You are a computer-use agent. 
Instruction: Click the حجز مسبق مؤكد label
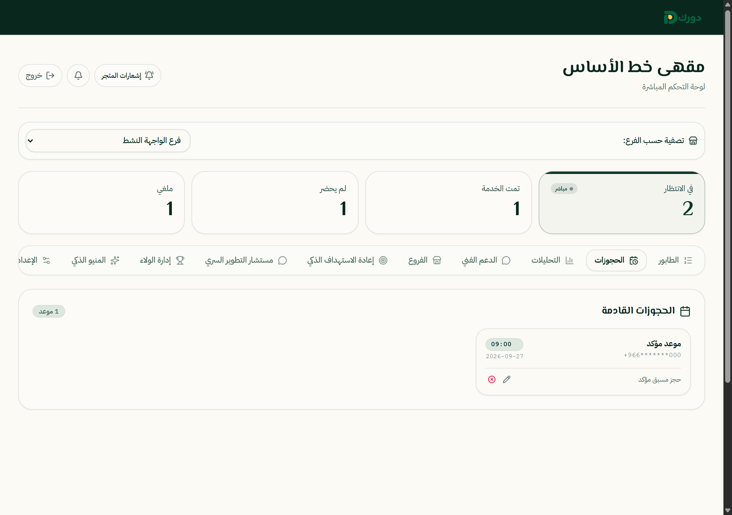tap(659, 380)
